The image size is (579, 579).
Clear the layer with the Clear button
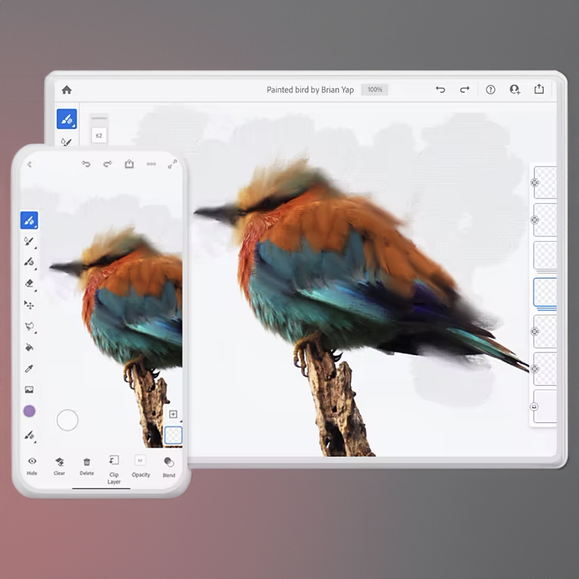click(x=59, y=466)
